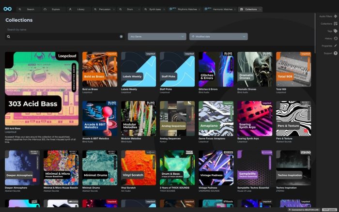Switch to the Library tab
The height and width of the screenshot is (212, 339).
pyautogui.click(x=78, y=9)
